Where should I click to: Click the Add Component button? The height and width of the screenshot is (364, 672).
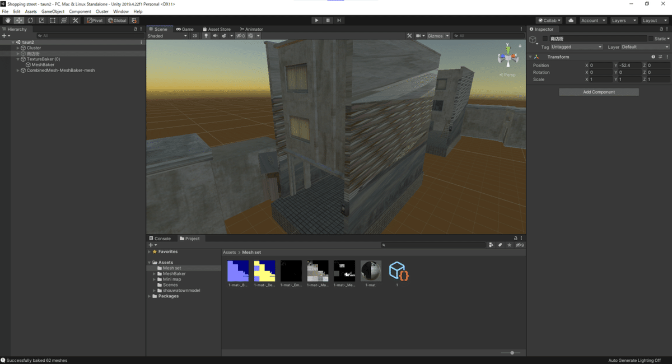point(599,92)
